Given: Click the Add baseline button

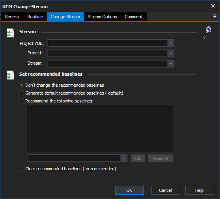Looking at the screenshot, I should tap(138, 158).
